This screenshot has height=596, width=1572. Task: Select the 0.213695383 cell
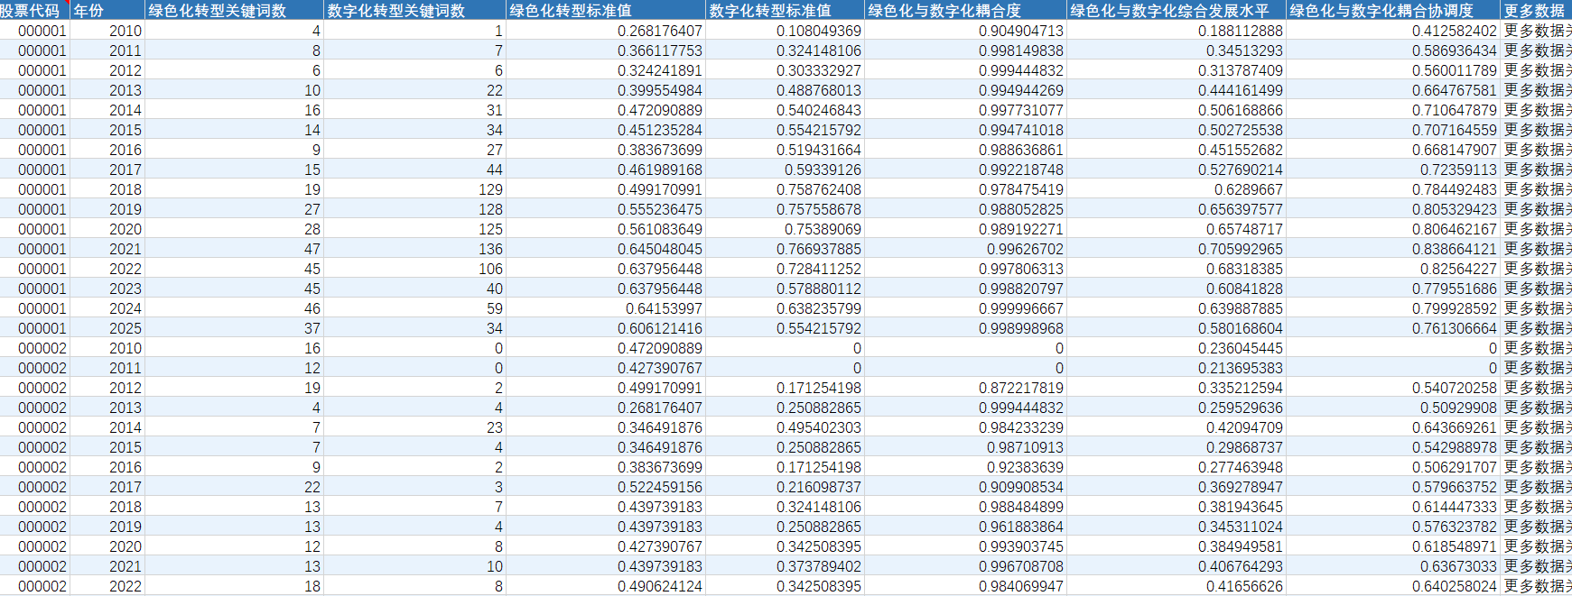pos(1176,368)
